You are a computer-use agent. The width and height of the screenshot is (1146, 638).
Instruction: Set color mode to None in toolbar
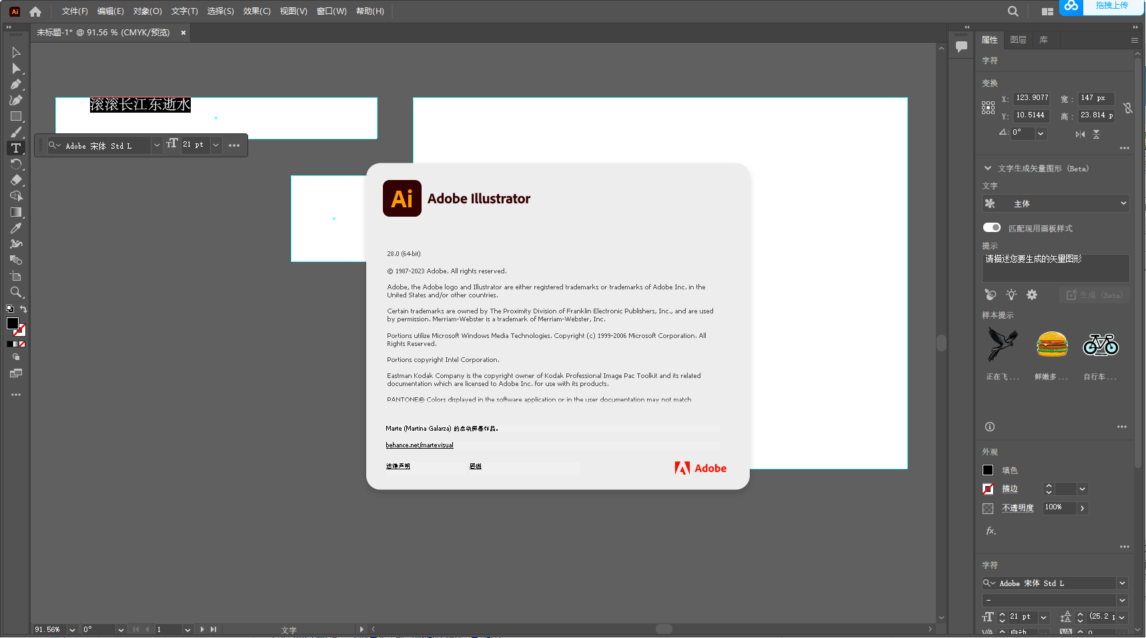coord(22,344)
